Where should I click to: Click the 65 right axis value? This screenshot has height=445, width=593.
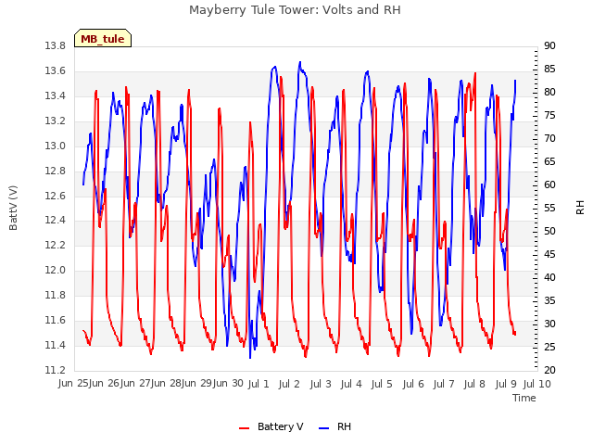coord(549,161)
